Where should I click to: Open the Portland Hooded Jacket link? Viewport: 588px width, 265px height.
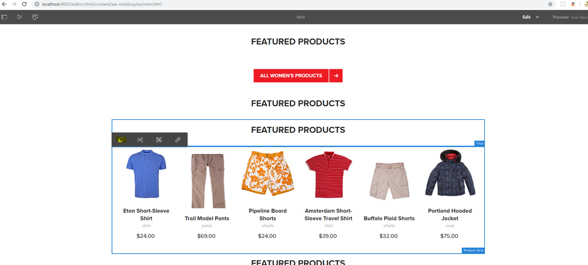450,214
